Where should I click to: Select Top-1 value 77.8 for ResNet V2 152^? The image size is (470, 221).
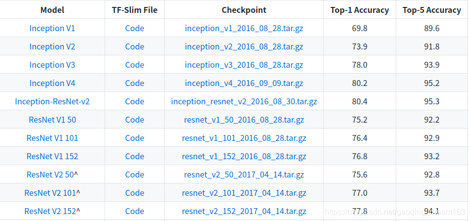360,211
